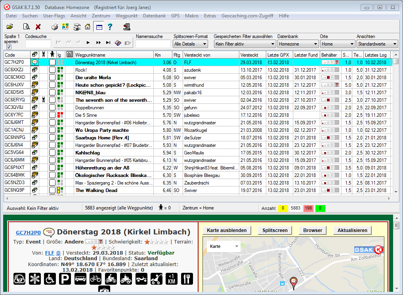Click the printer toolbar icon
403x295 pixels.
click(x=55, y=27)
